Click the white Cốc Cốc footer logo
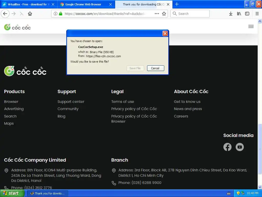Screen dimensions: 262x197 pyautogui.click(x=25, y=71)
